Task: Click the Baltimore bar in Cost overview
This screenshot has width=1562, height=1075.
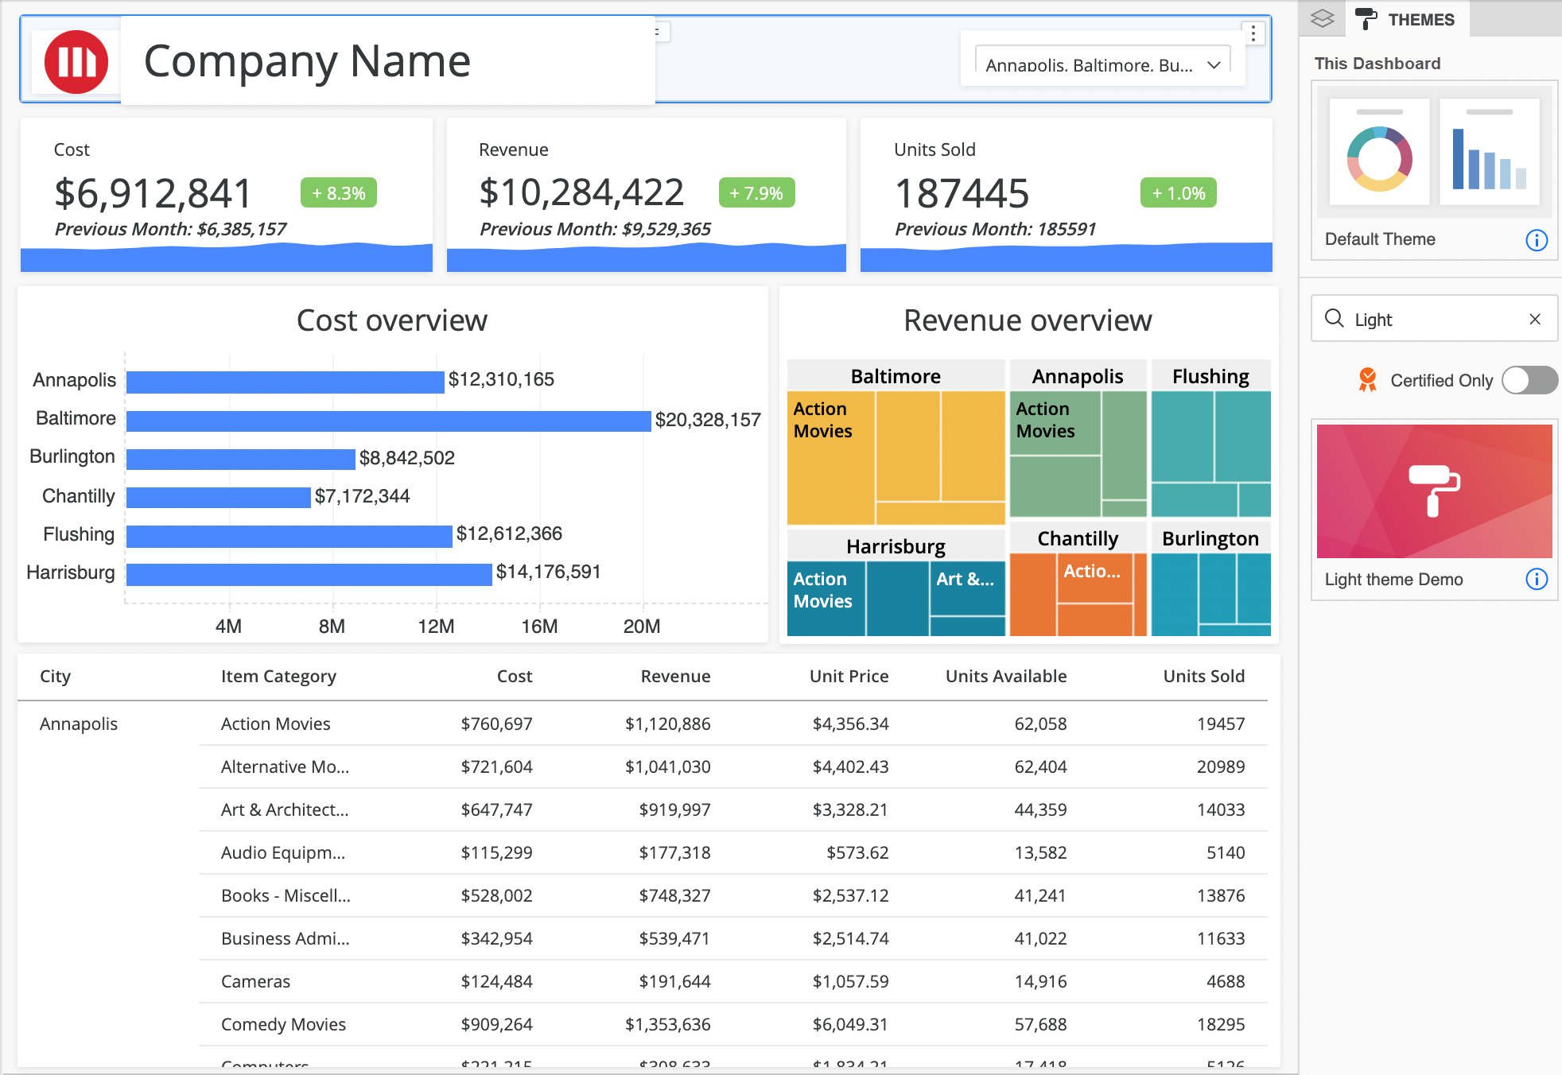Action: click(388, 421)
